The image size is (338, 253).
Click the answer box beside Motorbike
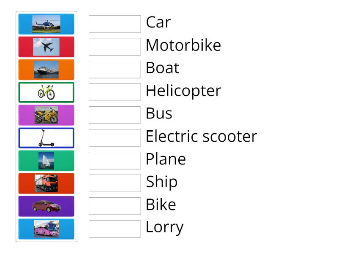(114, 47)
